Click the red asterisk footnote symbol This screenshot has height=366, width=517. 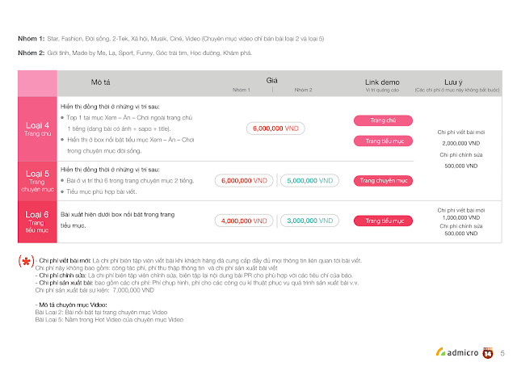(27, 262)
